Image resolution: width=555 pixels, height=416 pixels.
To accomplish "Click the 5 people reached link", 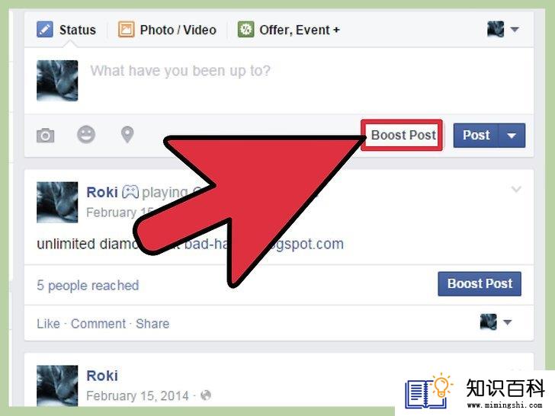I will 88,286.
